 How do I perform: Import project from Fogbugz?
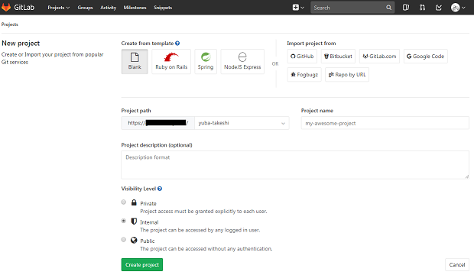pyautogui.click(x=304, y=75)
